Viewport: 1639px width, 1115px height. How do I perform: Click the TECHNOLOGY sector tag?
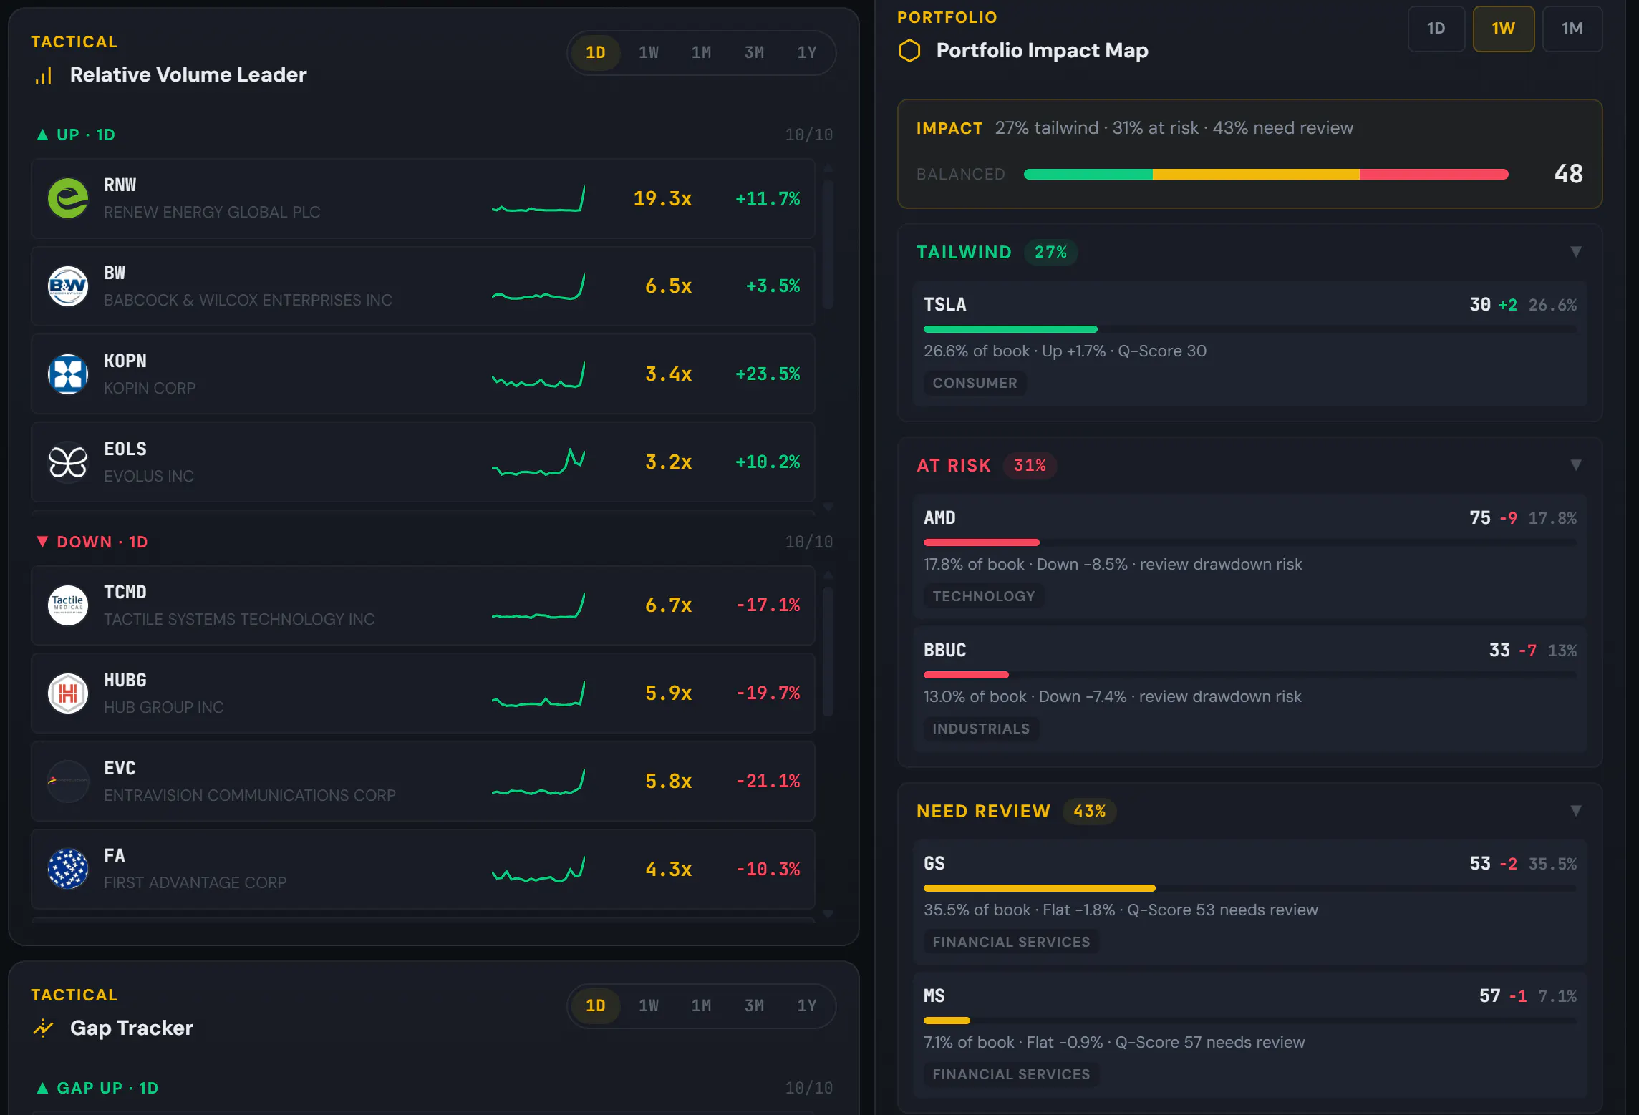(x=983, y=596)
